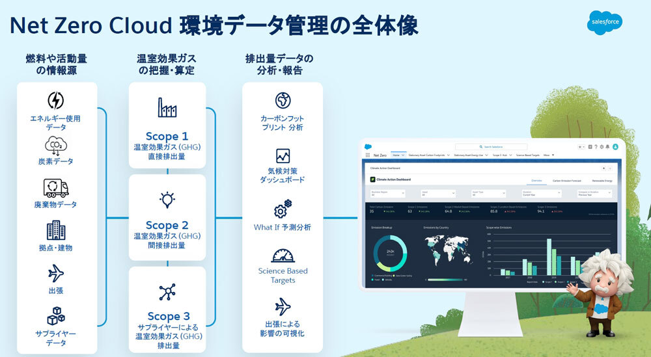Image resolution: width=651 pixels, height=357 pixels.
Task: Click the global actions plus icon in the dashboard
Action: 590,147
